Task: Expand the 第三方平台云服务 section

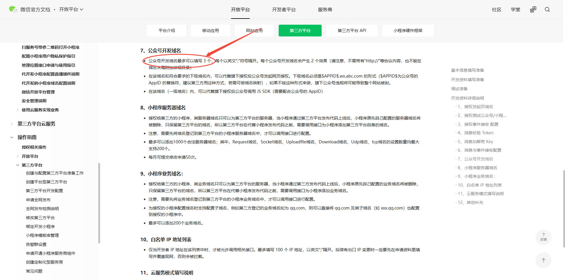Action: (x=12, y=124)
